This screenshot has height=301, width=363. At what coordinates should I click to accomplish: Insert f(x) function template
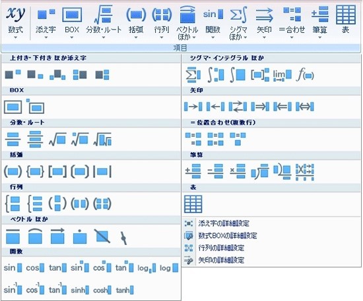tap(305, 74)
